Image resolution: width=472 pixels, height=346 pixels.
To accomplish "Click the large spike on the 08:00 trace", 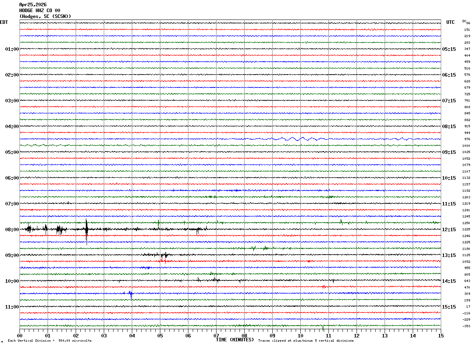I will point(87,231).
